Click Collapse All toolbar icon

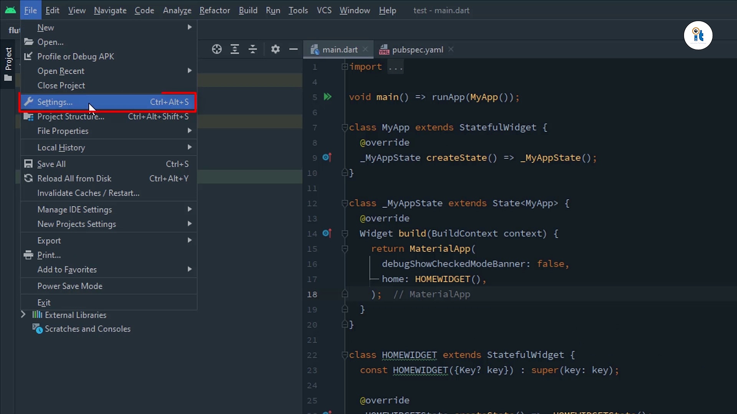(x=253, y=49)
